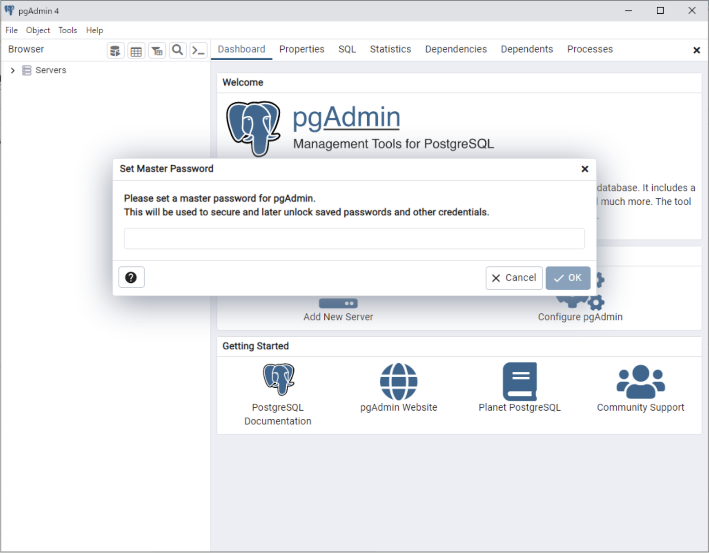Click the Cancel button in dialog
This screenshot has width=709, height=553.
514,278
